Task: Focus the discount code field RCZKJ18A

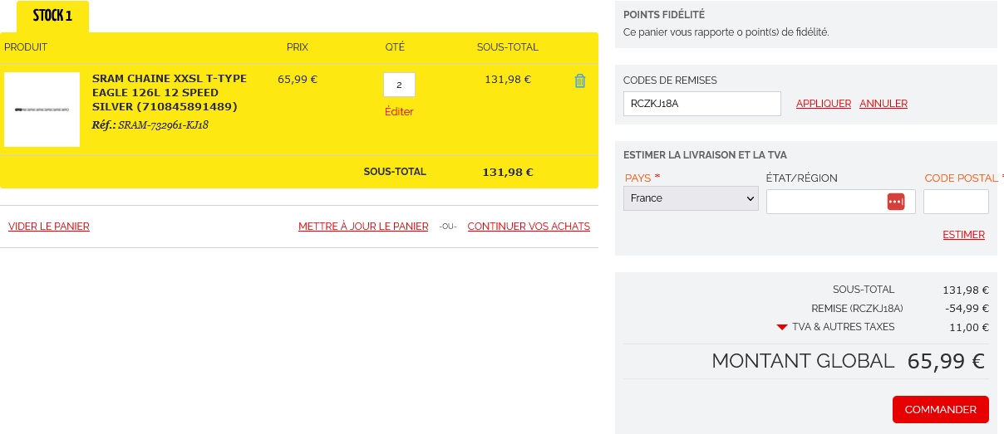Action: click(x=701, y=104)
